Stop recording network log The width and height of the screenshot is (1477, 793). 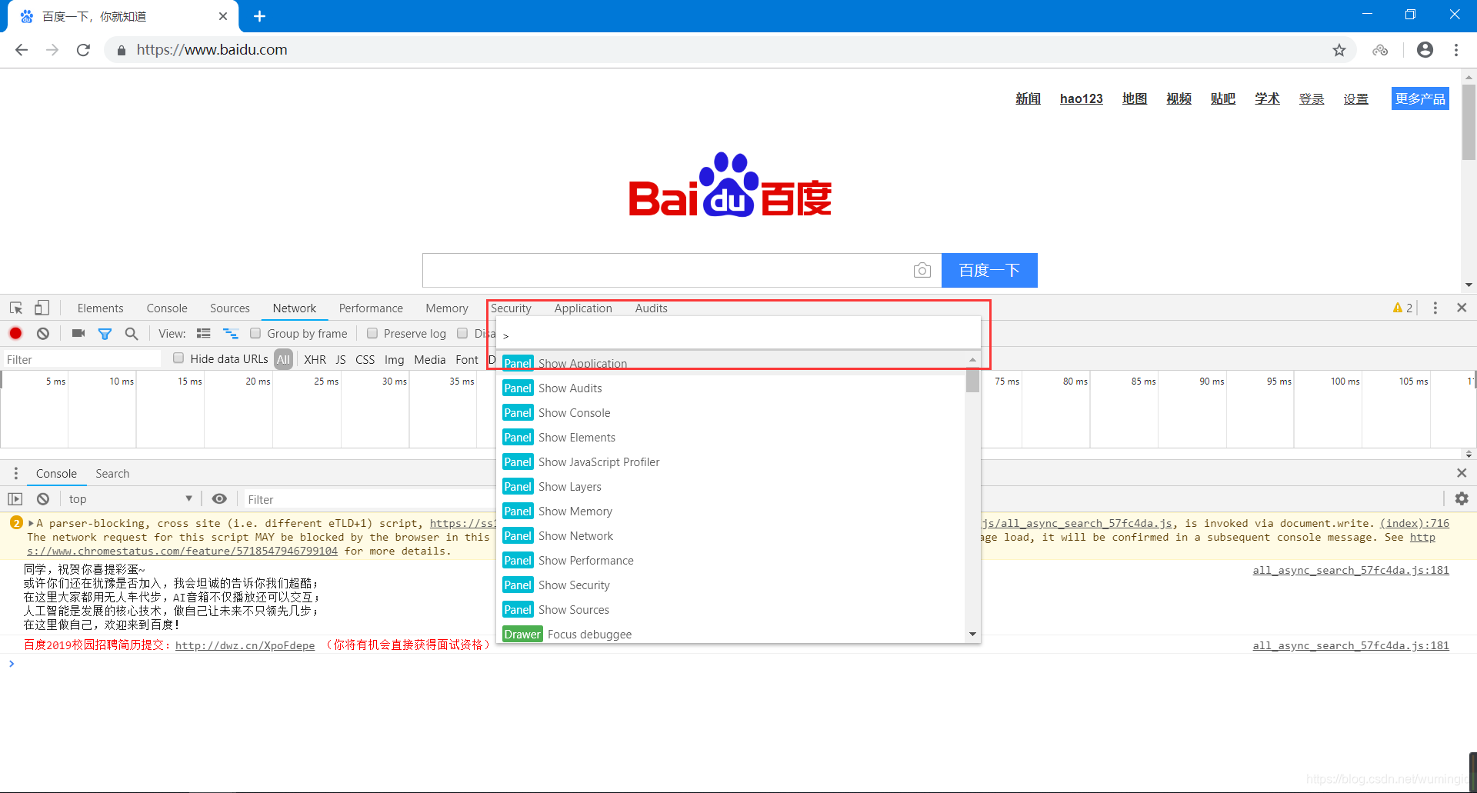point(15,333)
